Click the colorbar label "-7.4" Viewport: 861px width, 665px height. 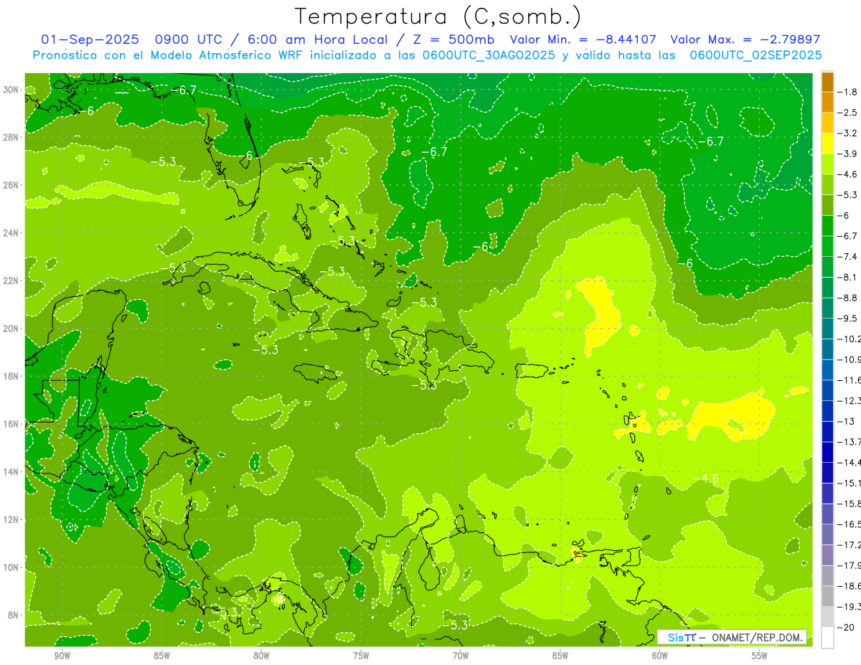(x=847, y=257)
